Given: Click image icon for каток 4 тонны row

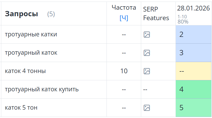Looking at the screenshot, I should tap(147, 71).
